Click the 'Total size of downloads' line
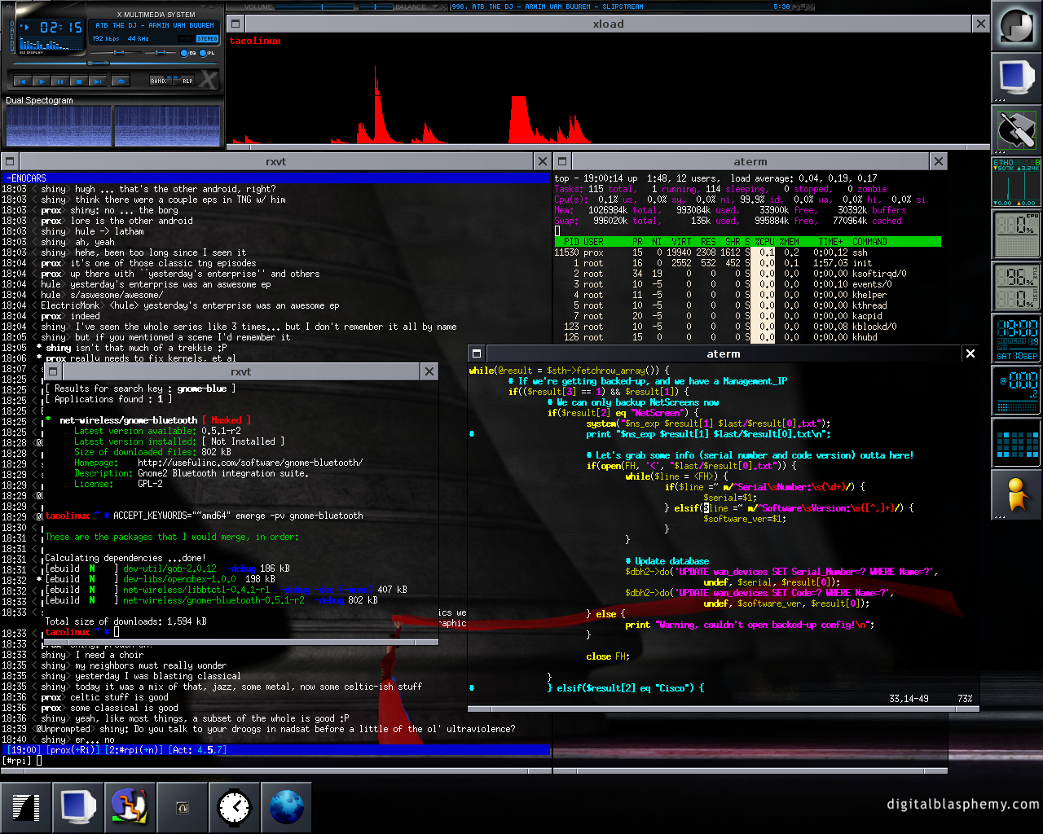Viewport: 1043px width, 834px height. (125, 621)
